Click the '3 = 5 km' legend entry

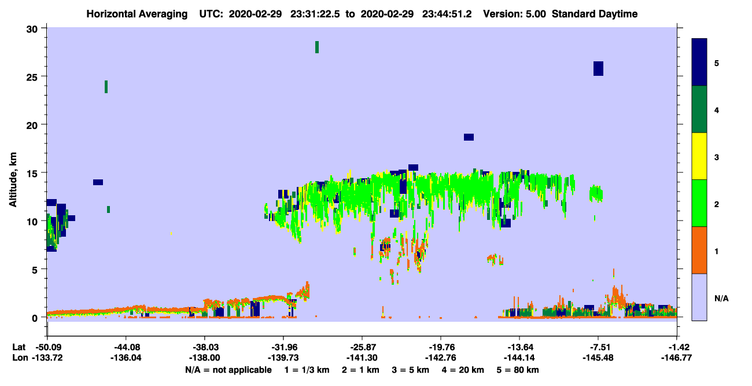[411, 369]
